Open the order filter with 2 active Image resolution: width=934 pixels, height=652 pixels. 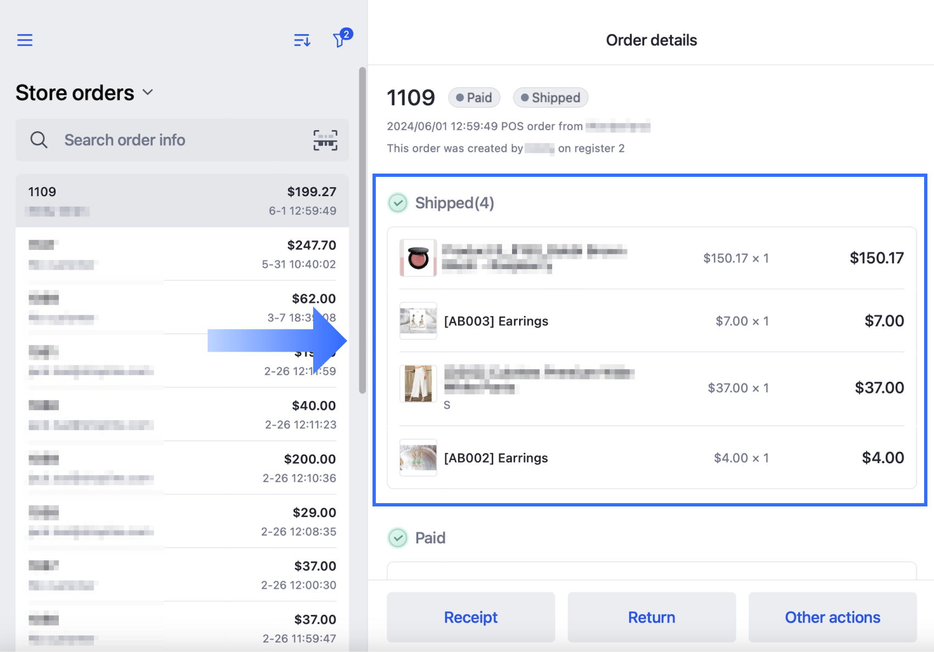click(342, 38)
